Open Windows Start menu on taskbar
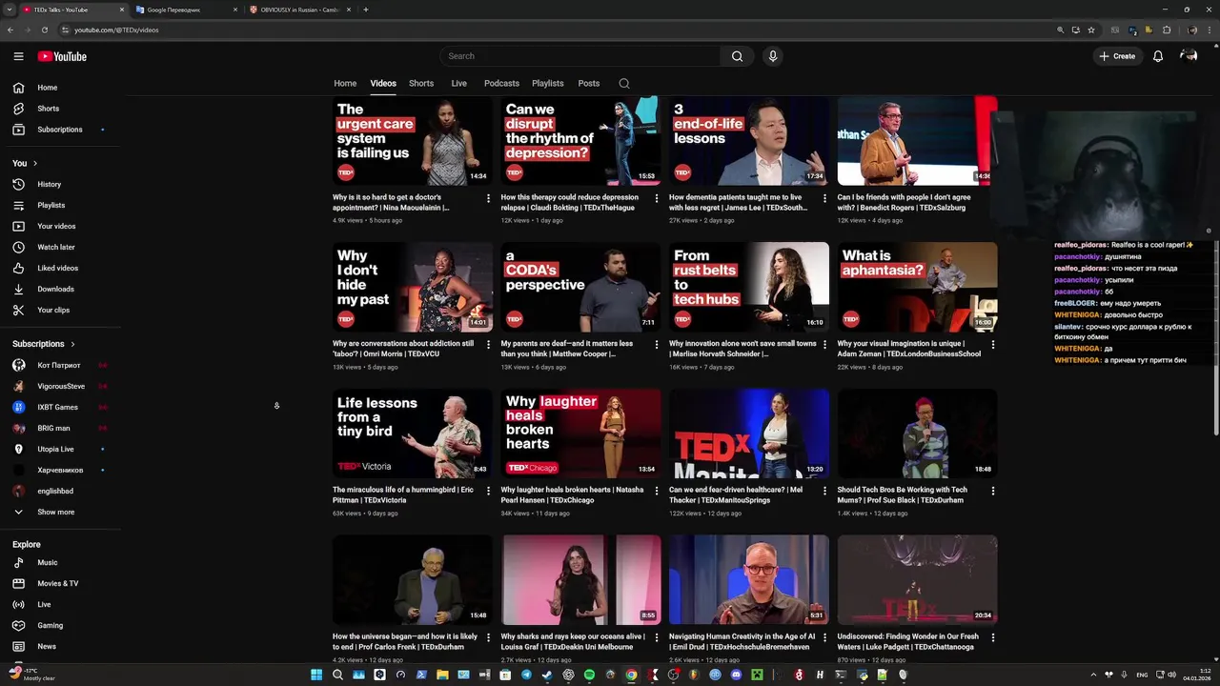 [x=316, y=675]
